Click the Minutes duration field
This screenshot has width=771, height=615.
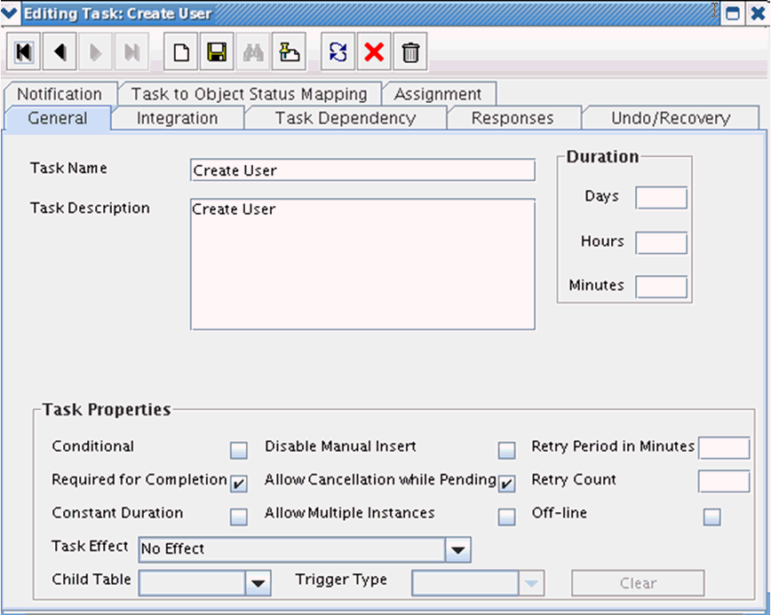[x=661, y=287]
